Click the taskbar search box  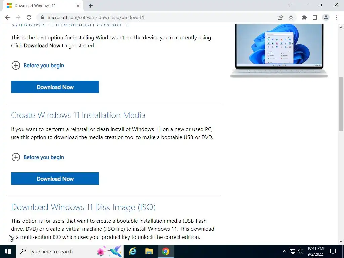coord(70,251)
